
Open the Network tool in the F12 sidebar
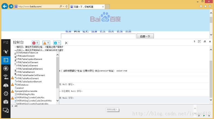tap(6, 77)
